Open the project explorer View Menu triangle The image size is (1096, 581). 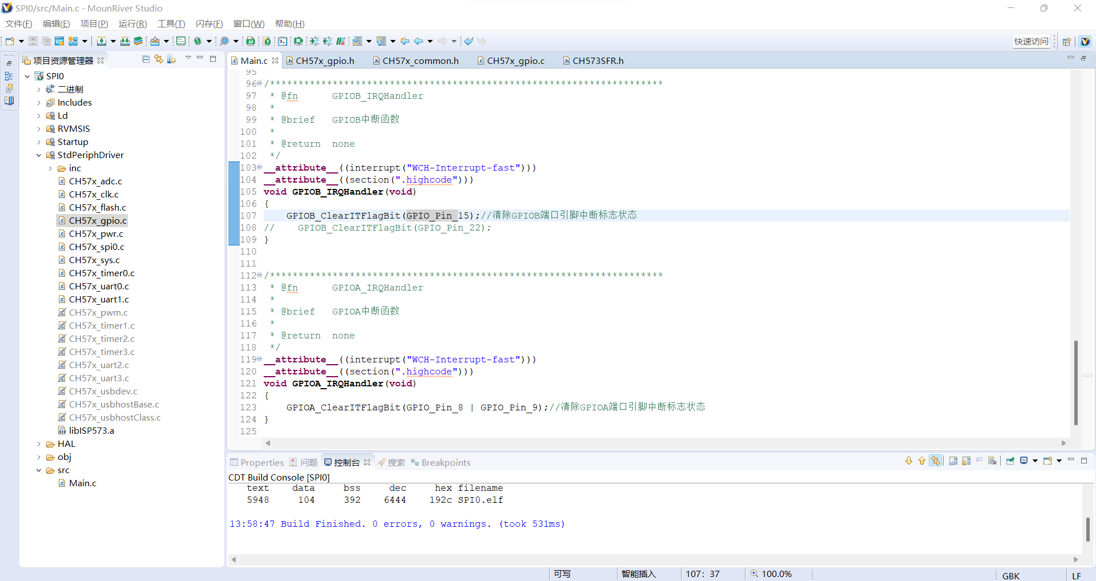click(188, 58)
